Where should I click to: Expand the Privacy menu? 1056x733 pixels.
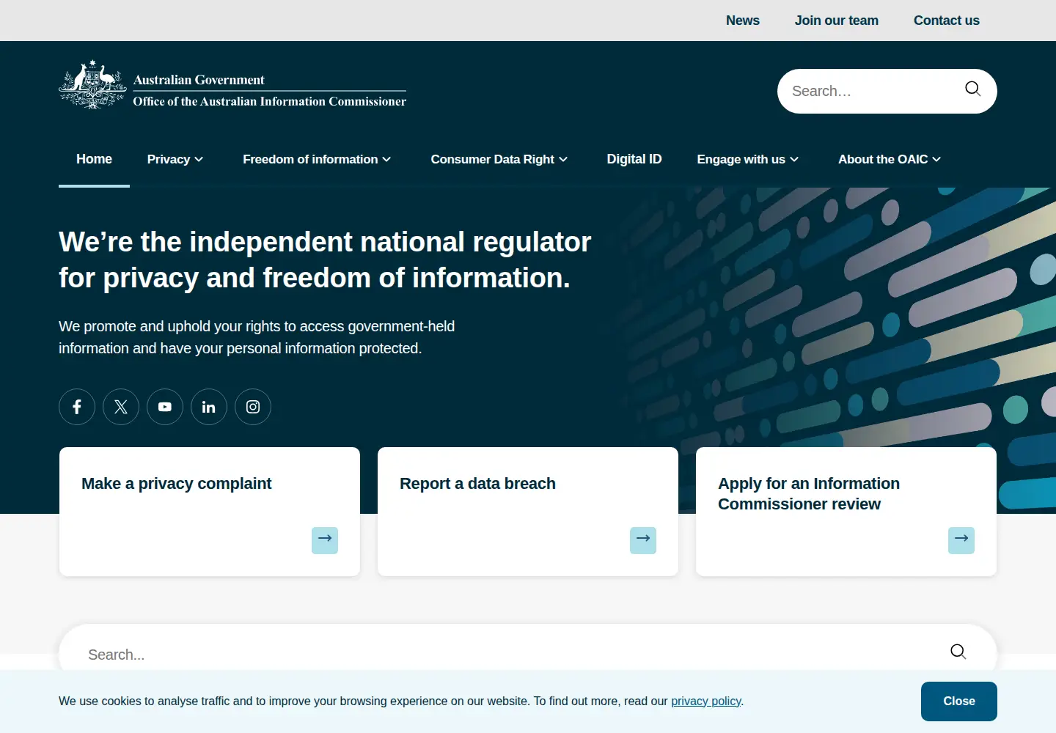pyautogui.click(x=175, y=159)
